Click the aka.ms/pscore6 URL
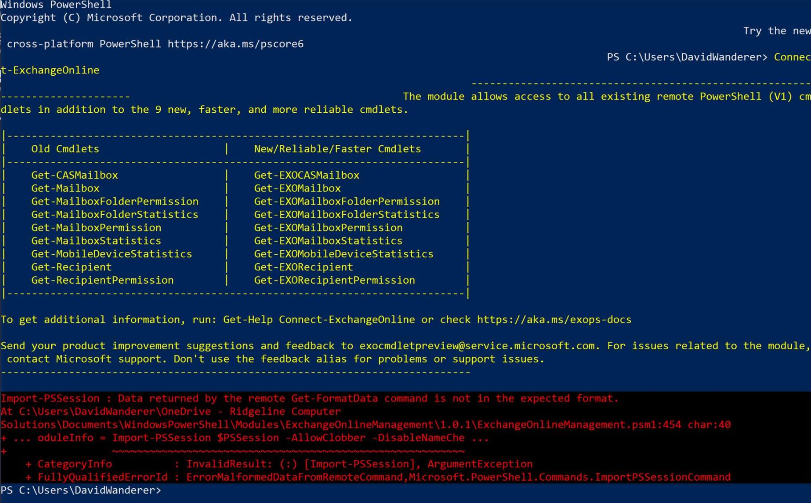This screenshot has height=503, width=811. click(x=235, y=44)
